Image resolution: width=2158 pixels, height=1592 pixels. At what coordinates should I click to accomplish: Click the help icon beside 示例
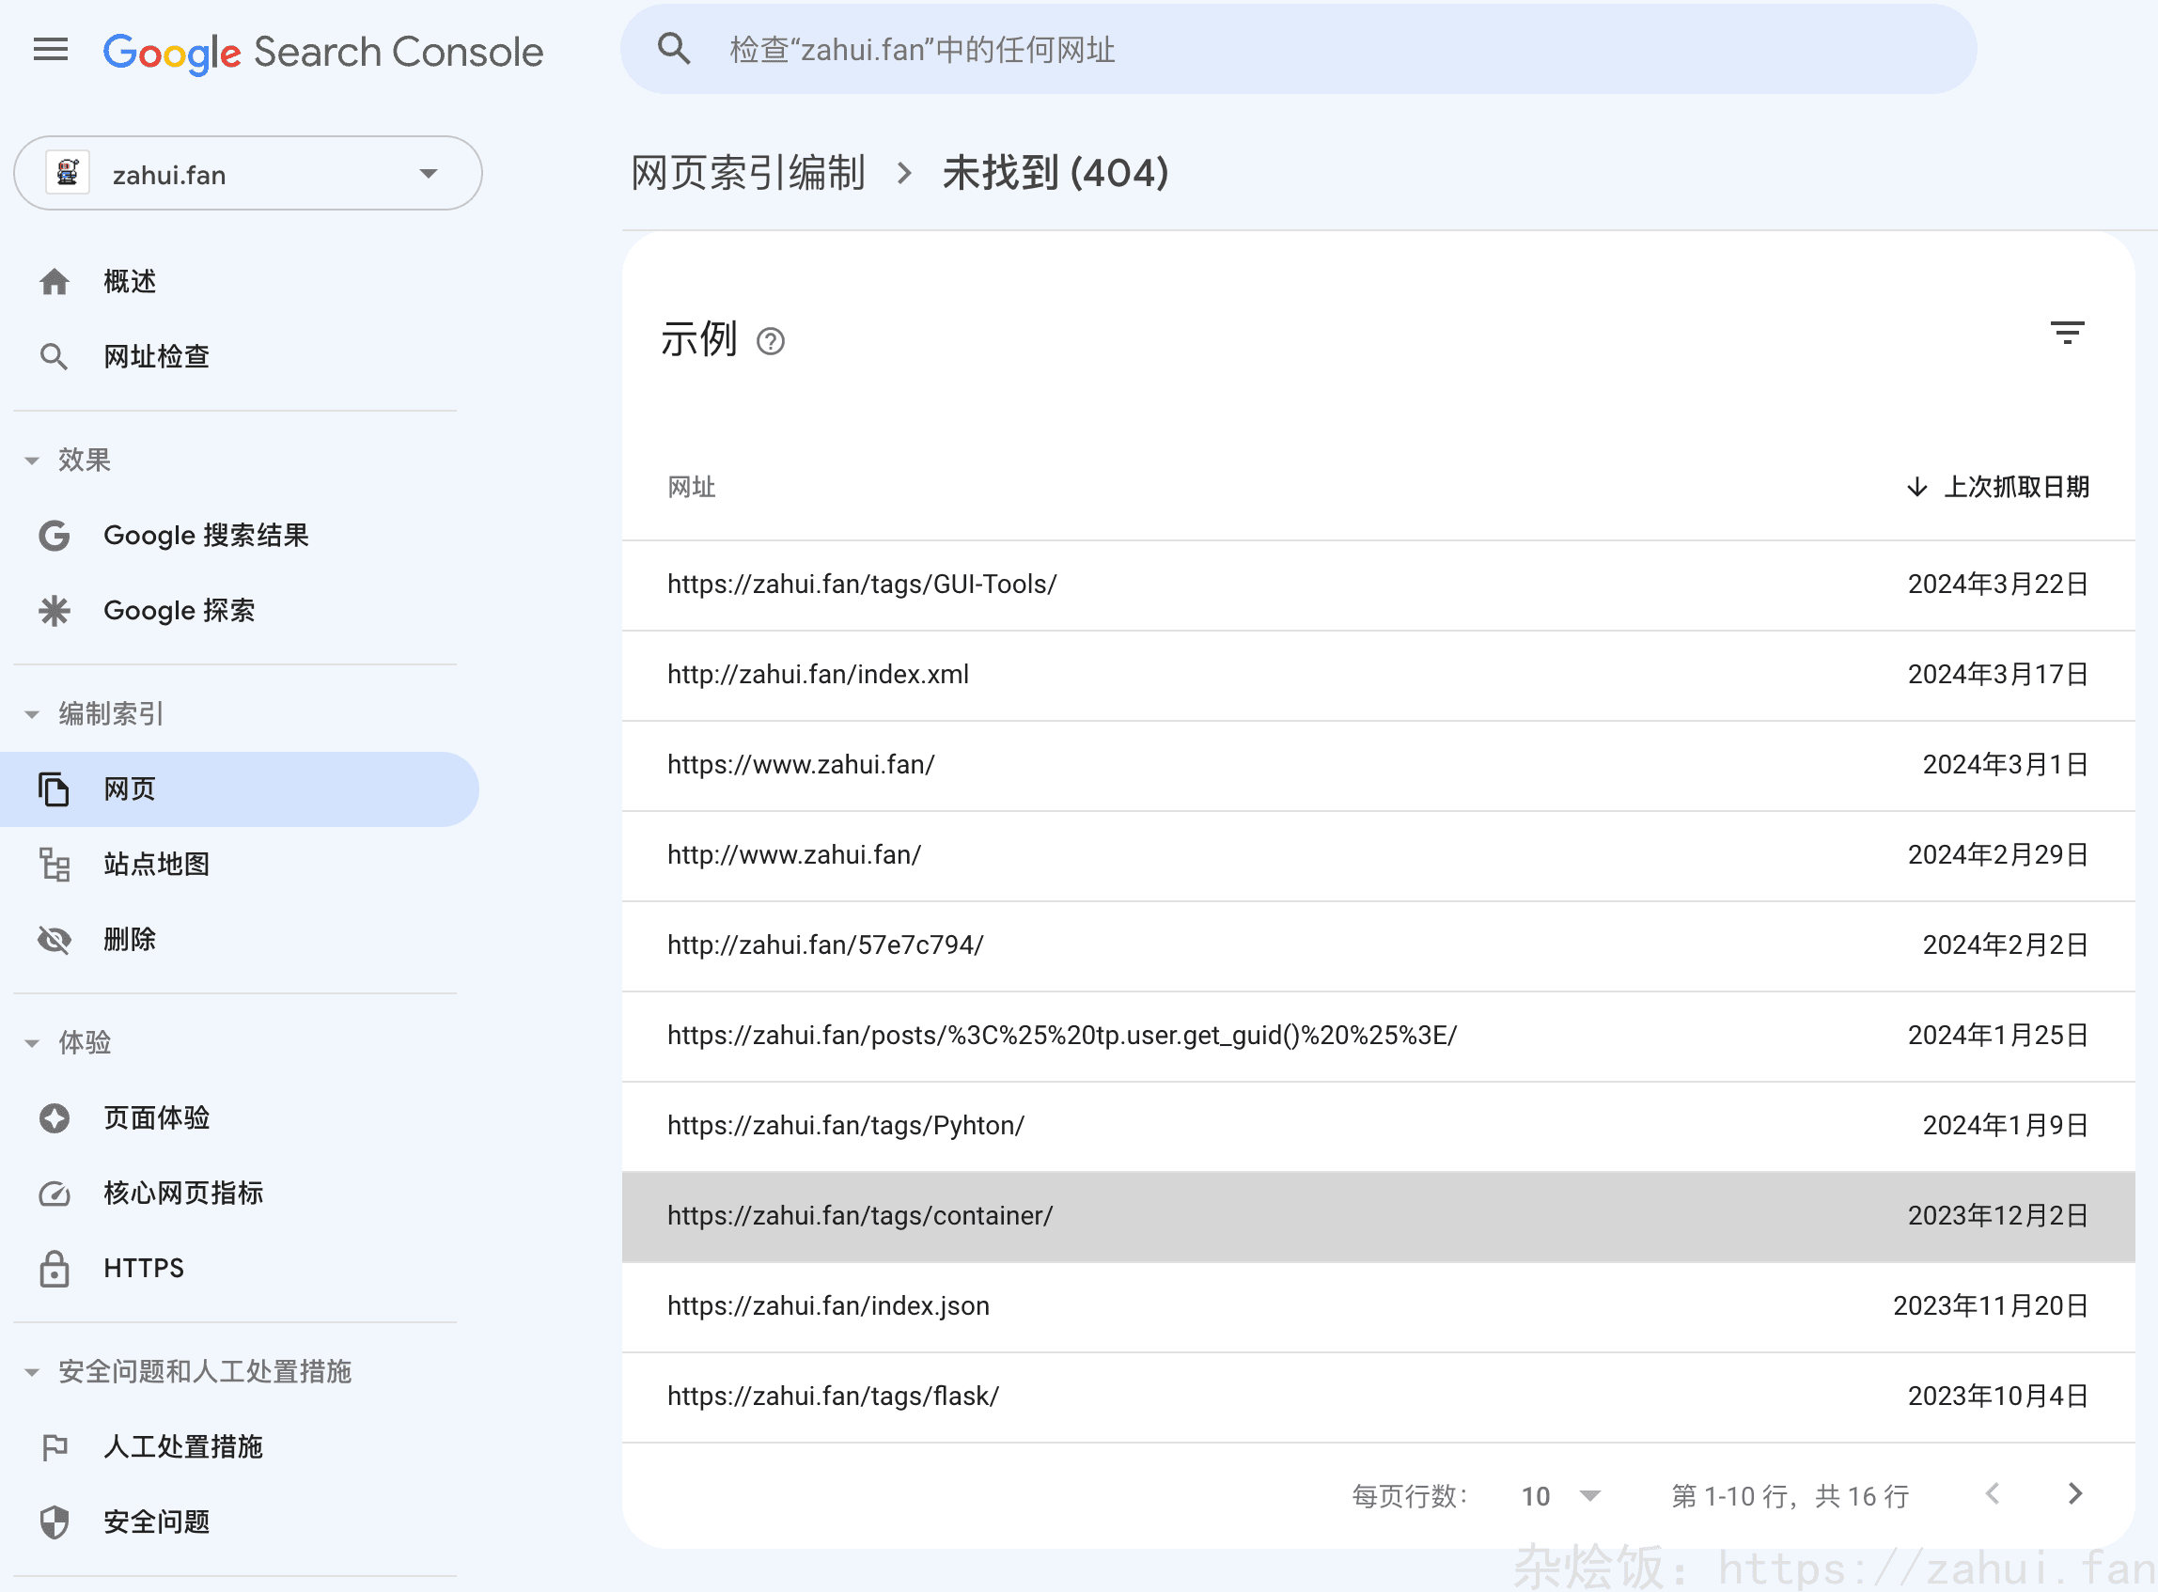coord(770,341)
